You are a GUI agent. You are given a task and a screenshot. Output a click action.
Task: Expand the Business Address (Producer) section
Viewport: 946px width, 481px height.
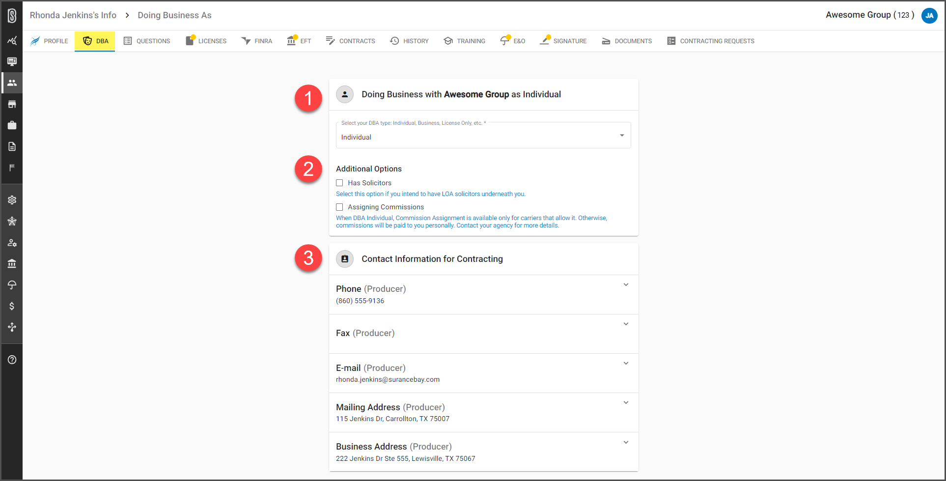[x=483, y=452]
